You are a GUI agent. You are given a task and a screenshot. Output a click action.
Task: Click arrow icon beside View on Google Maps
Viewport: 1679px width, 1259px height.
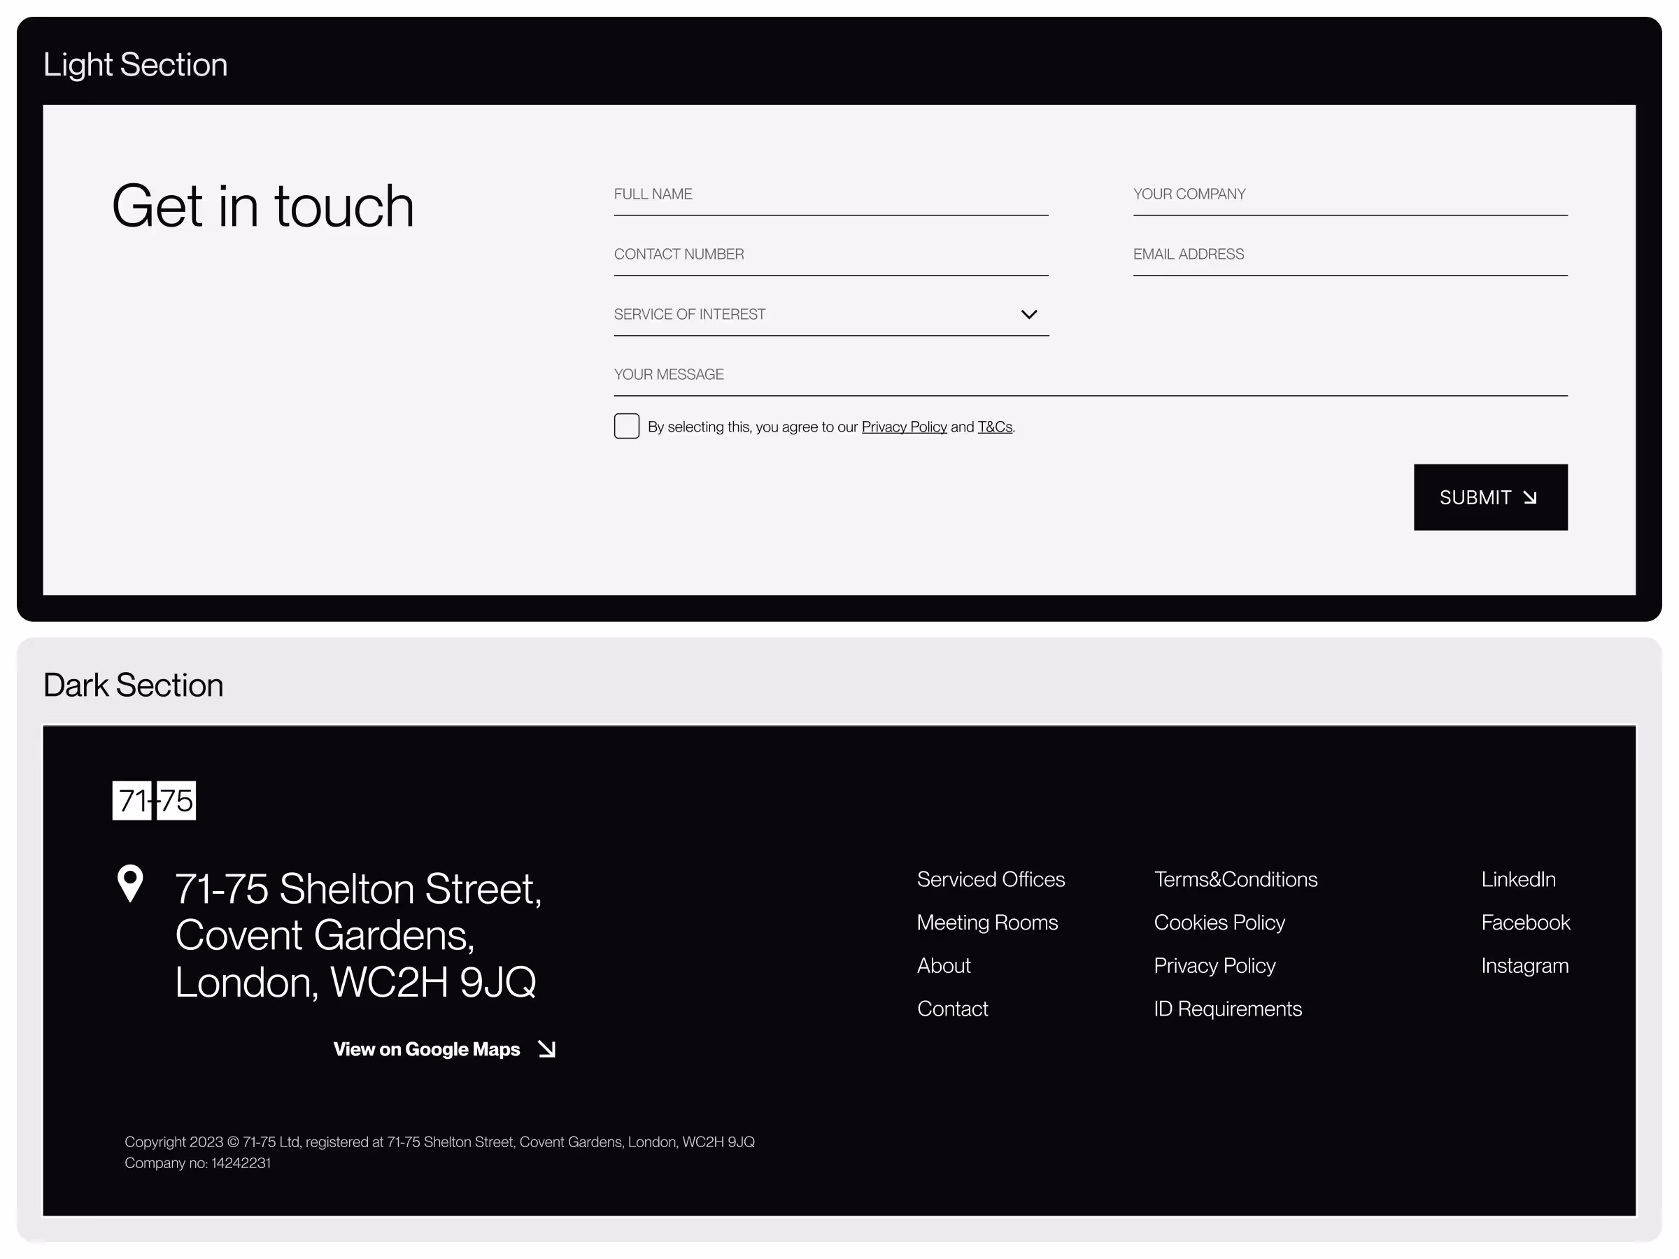pos(546,1048)
